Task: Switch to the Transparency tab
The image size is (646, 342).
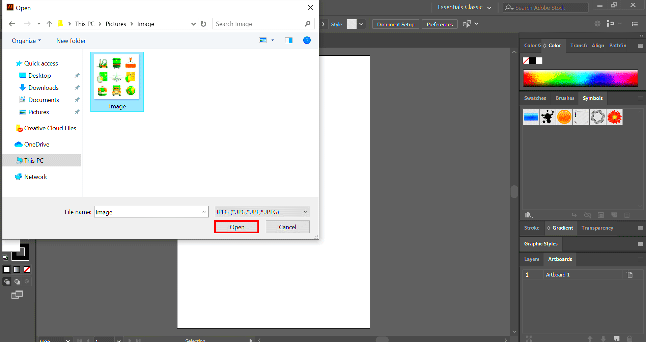Action: (x=597, y=228)
